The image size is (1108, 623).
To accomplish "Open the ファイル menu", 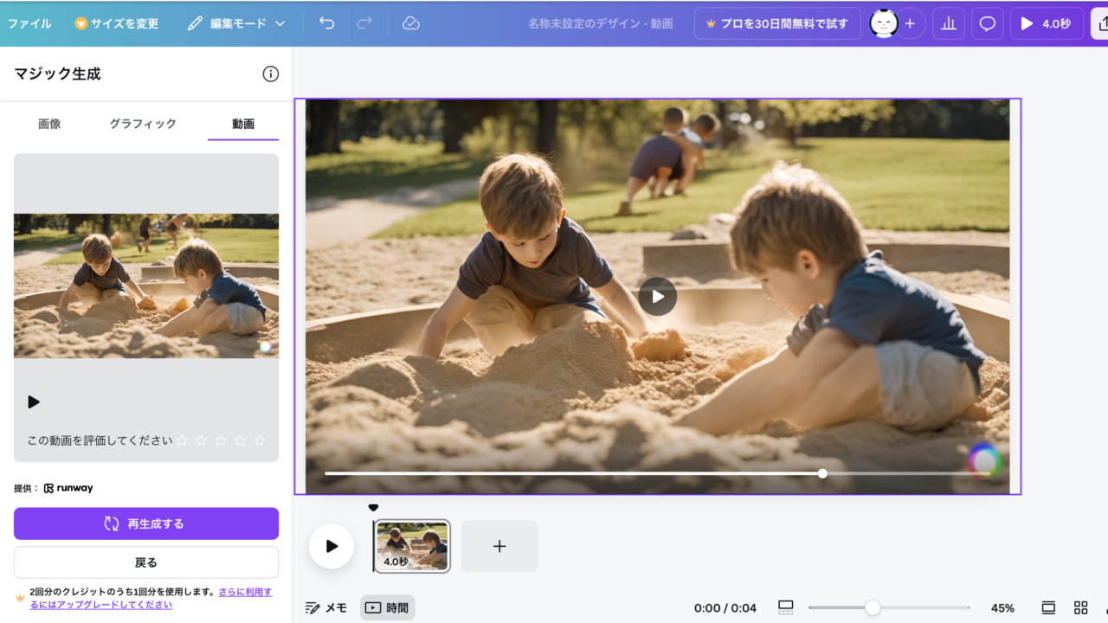I will coord(29,23).
